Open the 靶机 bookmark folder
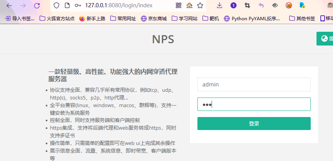Viewport: 333px width, 161px height. click(211, 19)
